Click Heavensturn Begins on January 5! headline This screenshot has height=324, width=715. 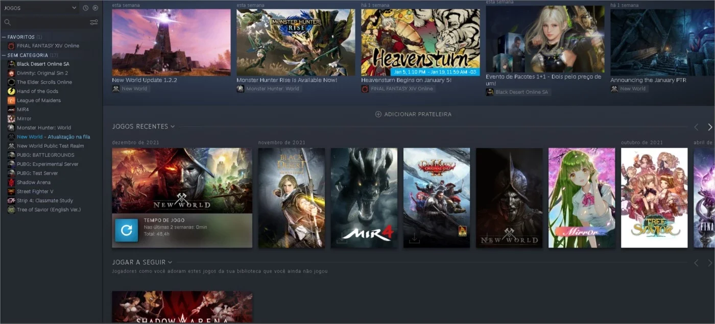(406, 80)
